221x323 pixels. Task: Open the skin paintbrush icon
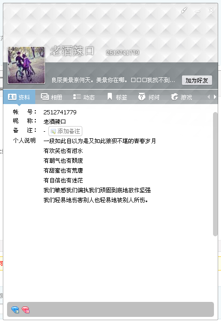point(184,10)
